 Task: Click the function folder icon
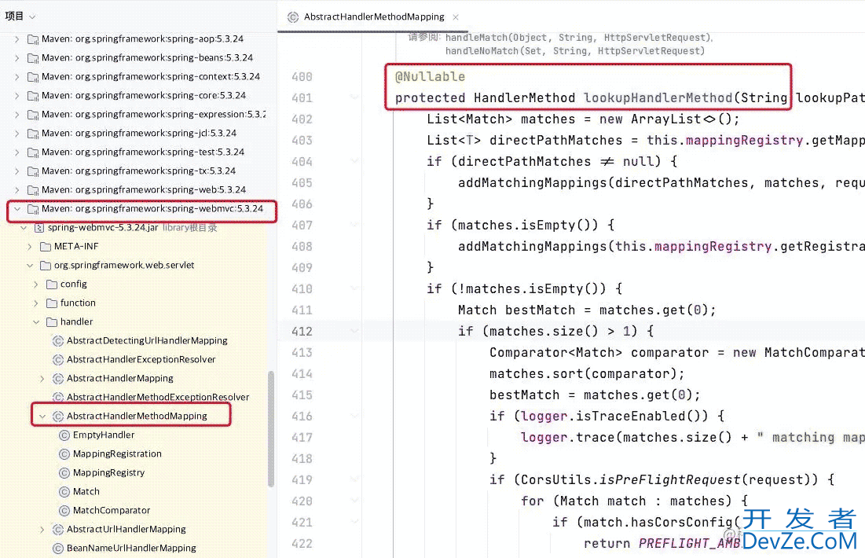(52, 303)
